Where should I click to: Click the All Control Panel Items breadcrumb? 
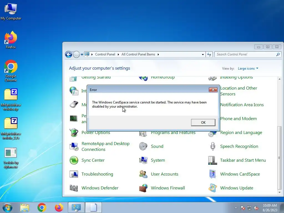[138, 54]
